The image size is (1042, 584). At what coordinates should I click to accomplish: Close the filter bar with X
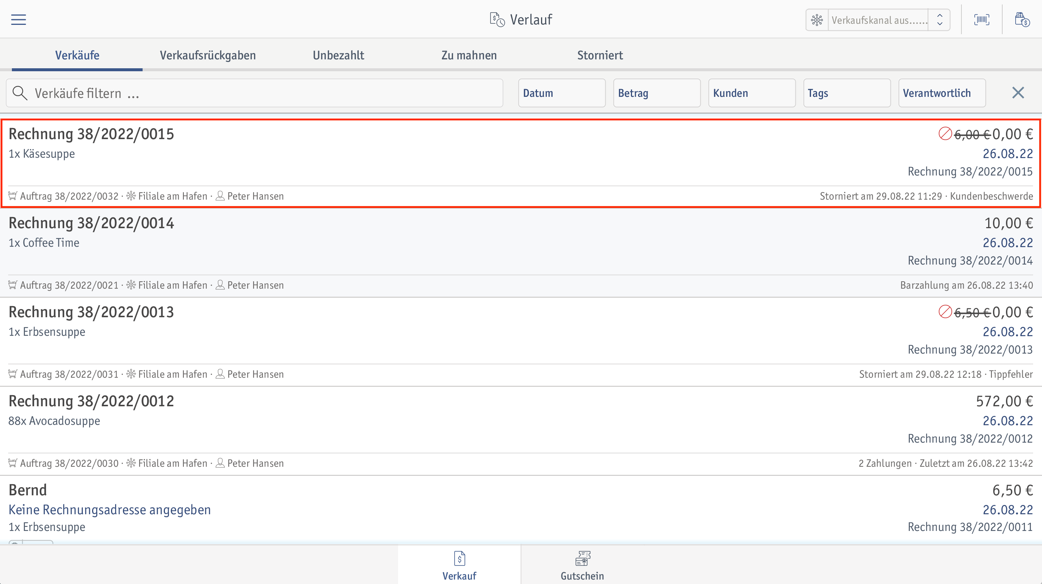click(1018, 93)
